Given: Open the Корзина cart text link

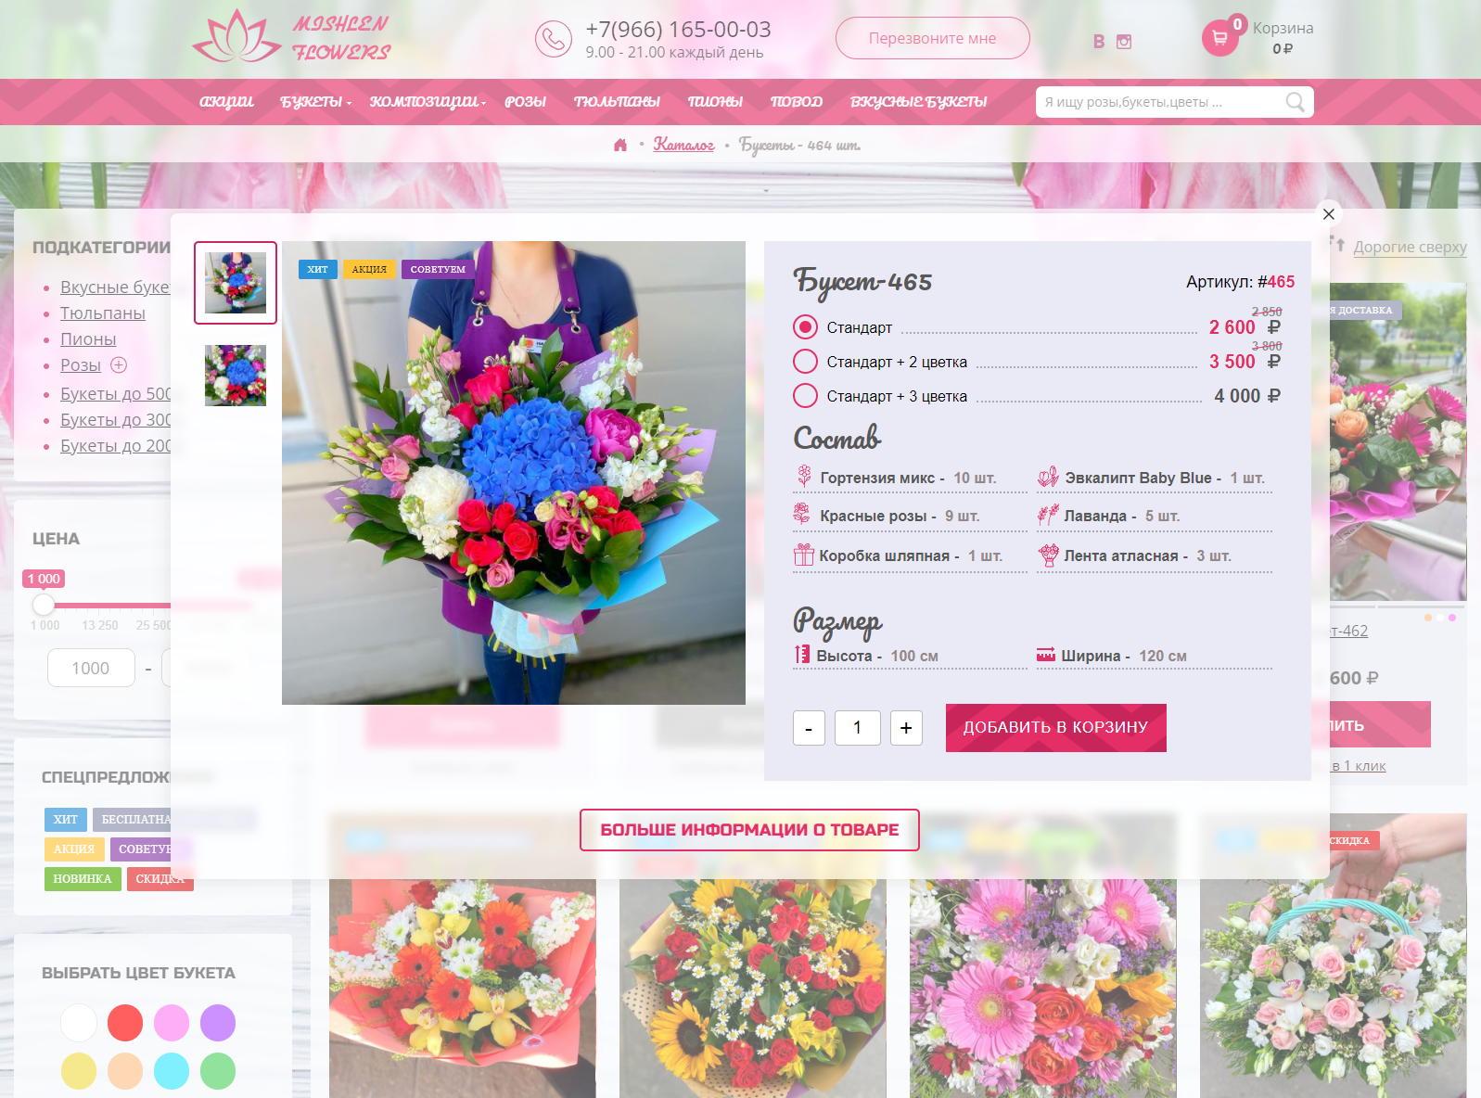Looking at the screenshot, I should pos(1283,28).
